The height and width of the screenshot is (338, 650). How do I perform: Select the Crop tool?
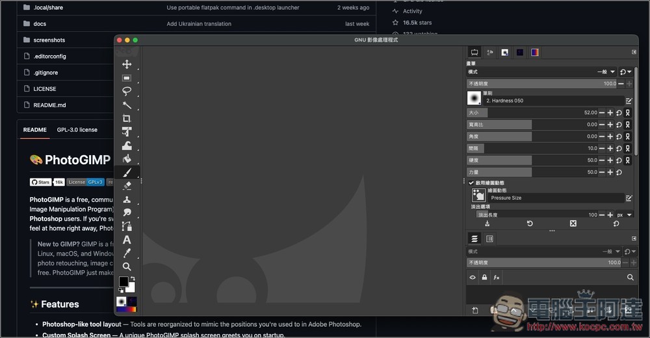(x=127, y=118)
